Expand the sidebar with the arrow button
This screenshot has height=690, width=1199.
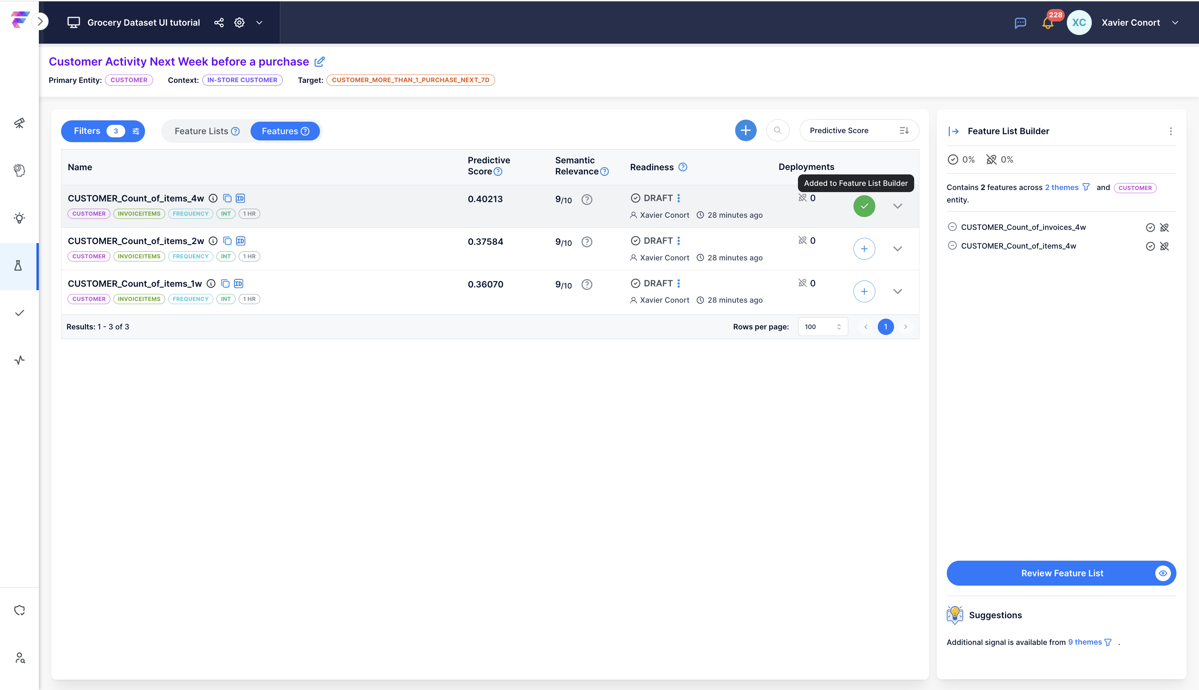[x=40, y=21]
